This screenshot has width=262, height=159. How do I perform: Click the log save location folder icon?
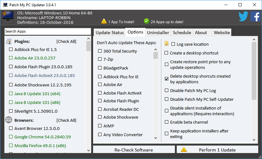[167, 44]
